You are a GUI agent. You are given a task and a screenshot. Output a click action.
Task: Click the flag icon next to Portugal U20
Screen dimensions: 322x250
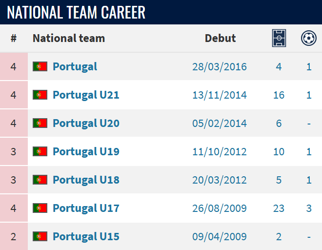tap(40, 123)
